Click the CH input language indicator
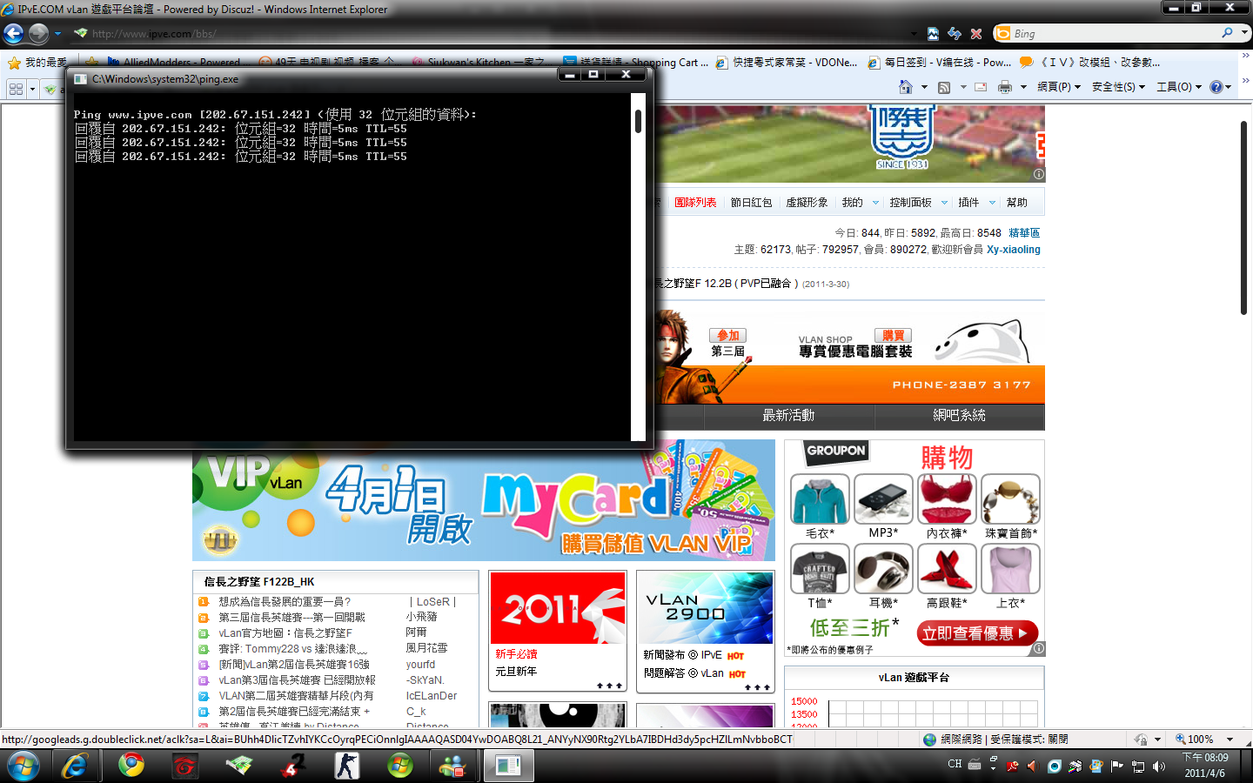This screenshot has width=1253, height=783. pos(955,764)
